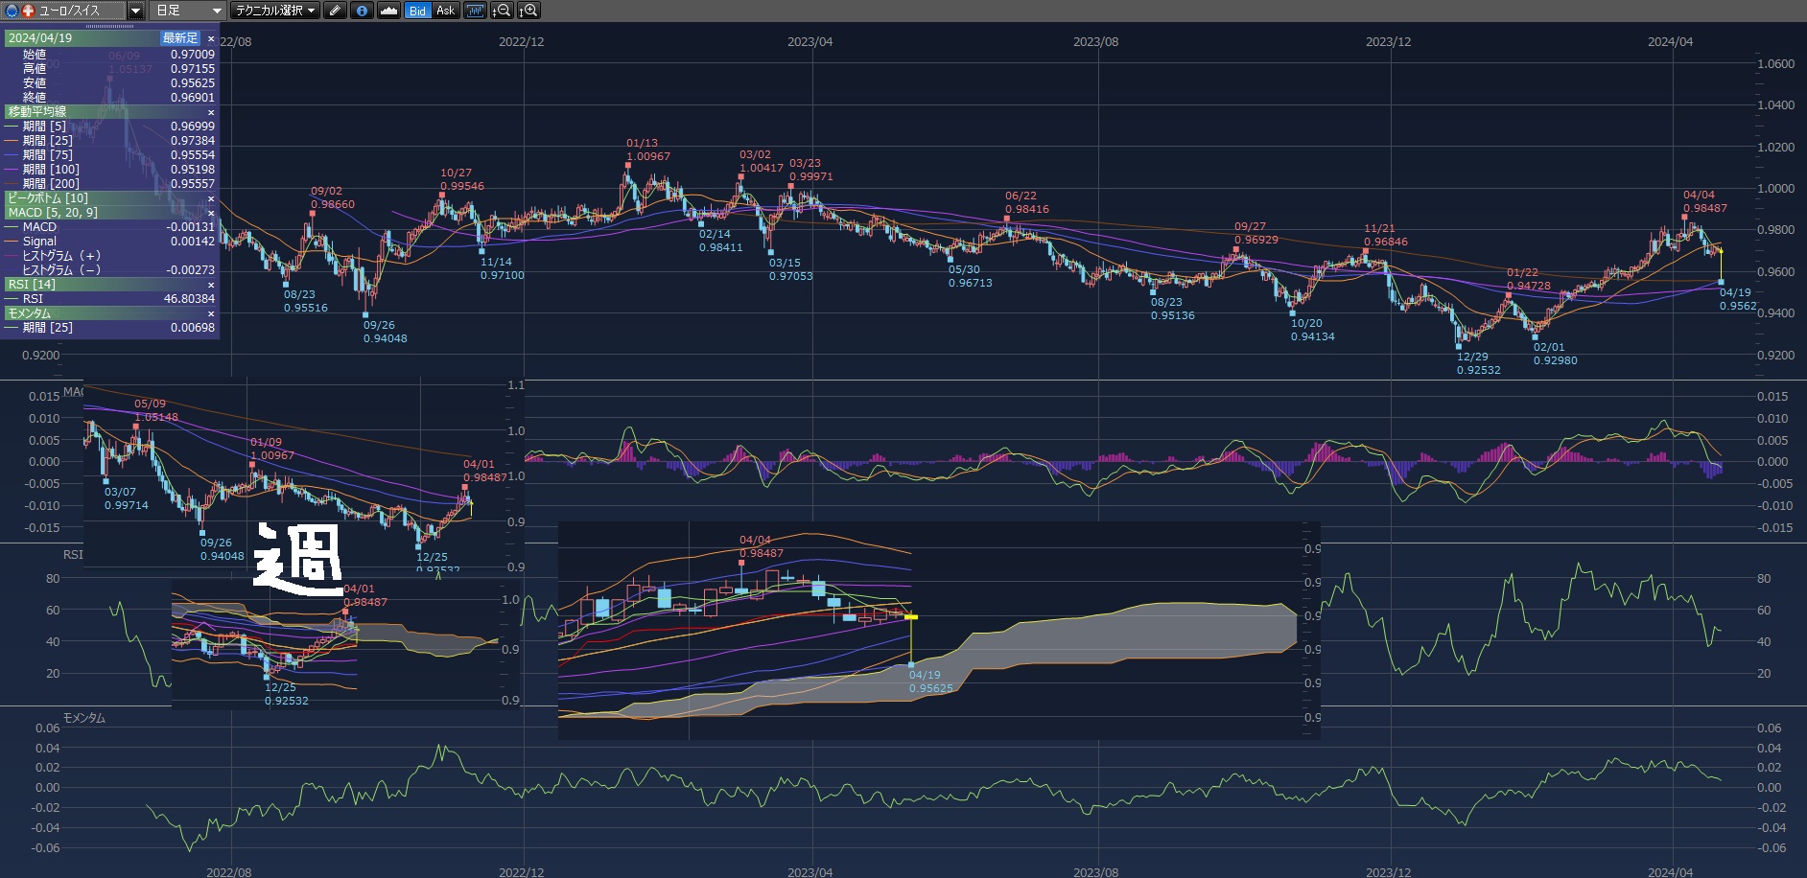Click the ピークボトム [10] header
This screenshot has width=1807, height=878.
pos(48,198)
